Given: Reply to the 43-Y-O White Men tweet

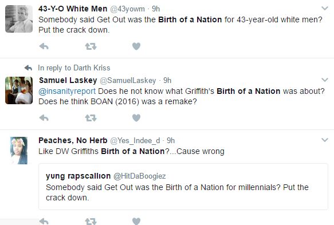Looking at the screenshot, I should 44,46.
